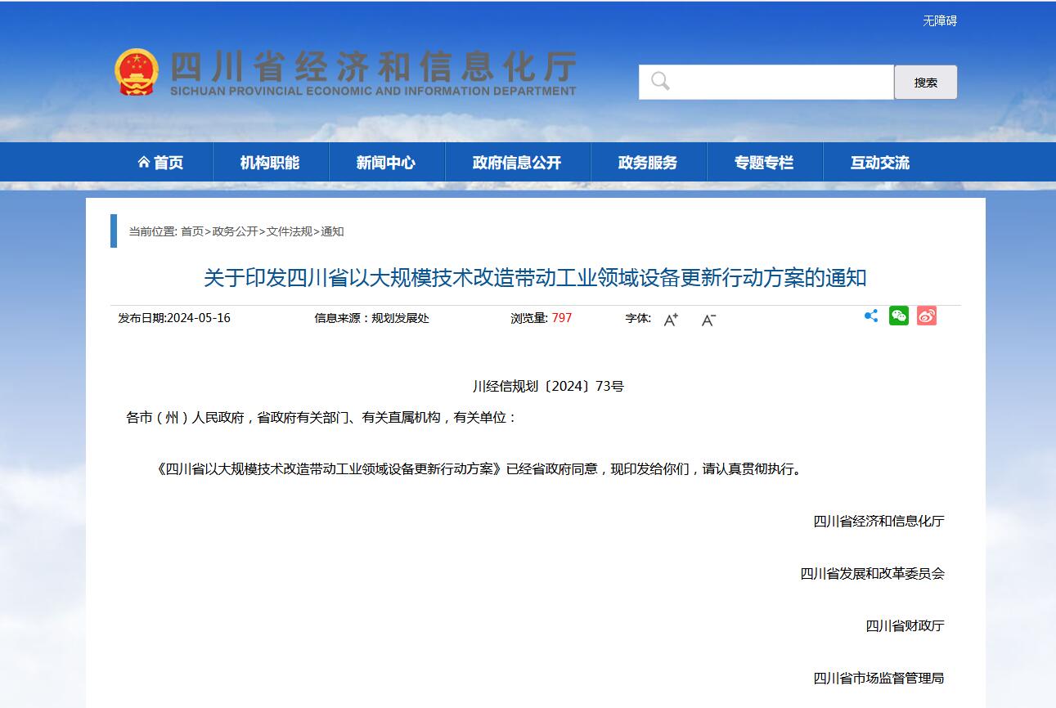
Task: Open the 机构职能 navigation menu
Action: pos(270,163)
